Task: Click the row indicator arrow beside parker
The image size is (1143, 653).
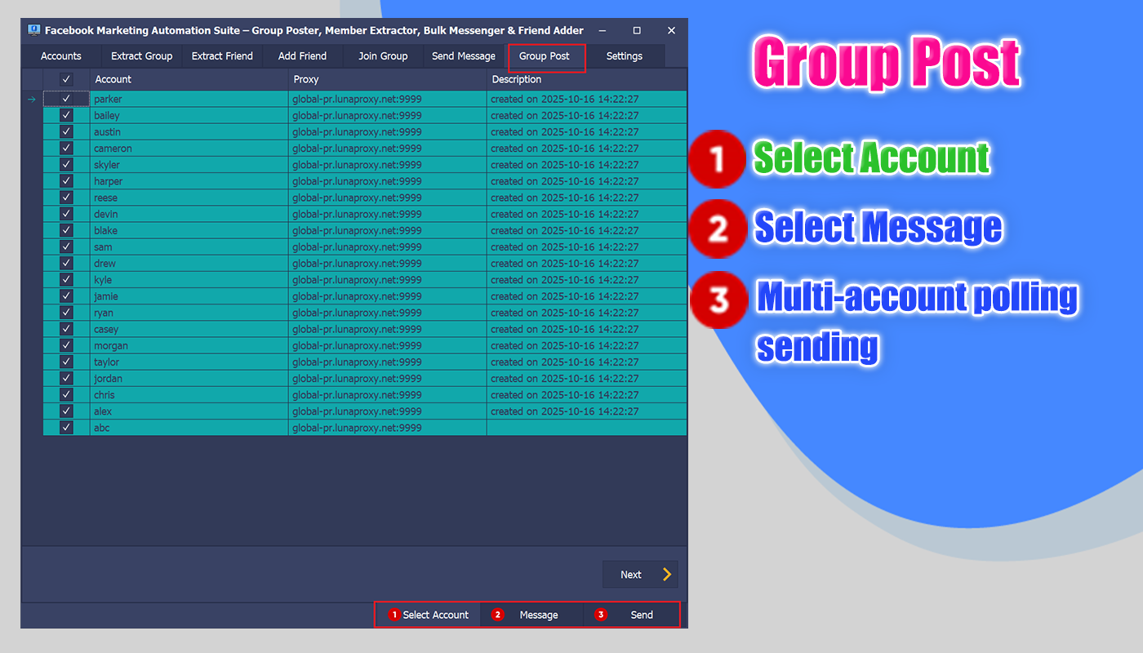Action: click(x=32, y=99)
